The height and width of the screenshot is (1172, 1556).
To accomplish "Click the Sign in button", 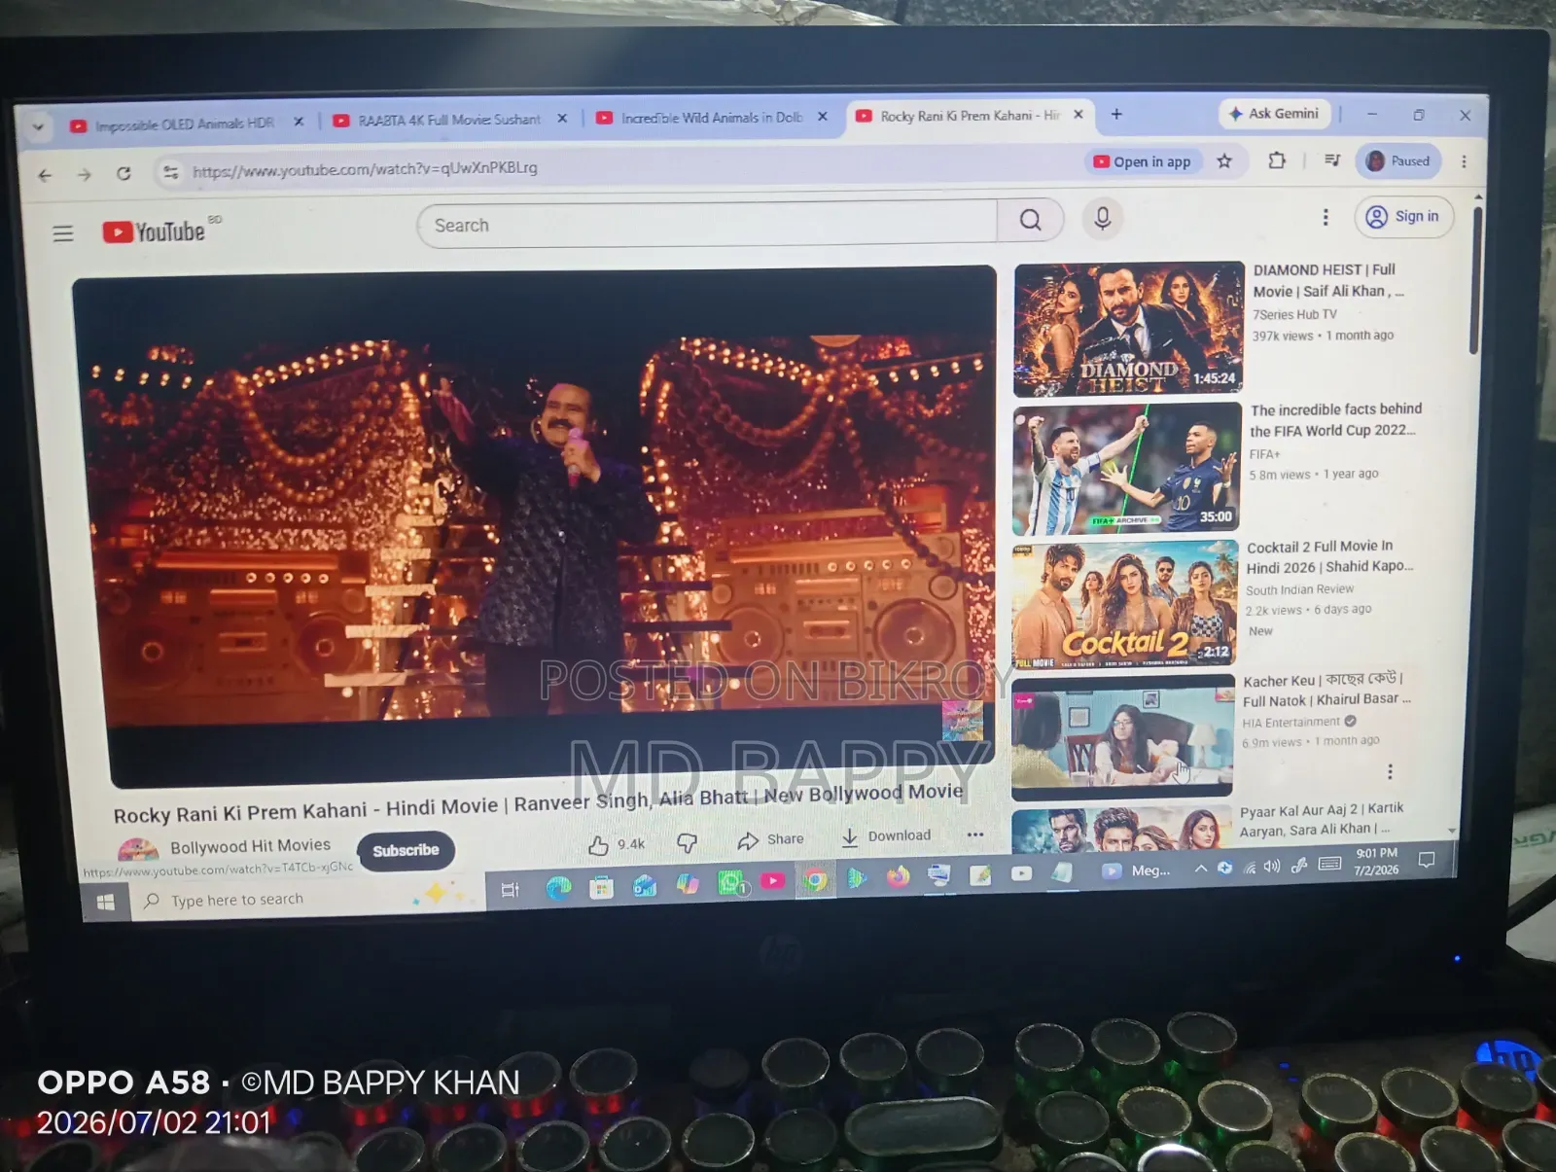I will pyautogui.click(x=1403, y=216).
